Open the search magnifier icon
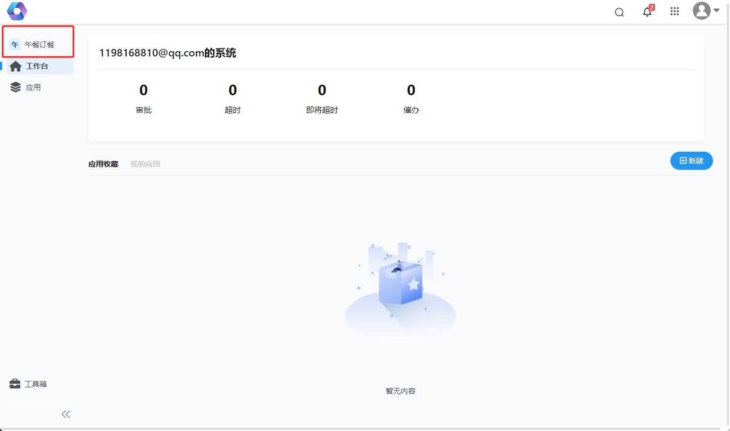Image resolution: width=730 pixels, height=431 pixels. click(619, 12)
